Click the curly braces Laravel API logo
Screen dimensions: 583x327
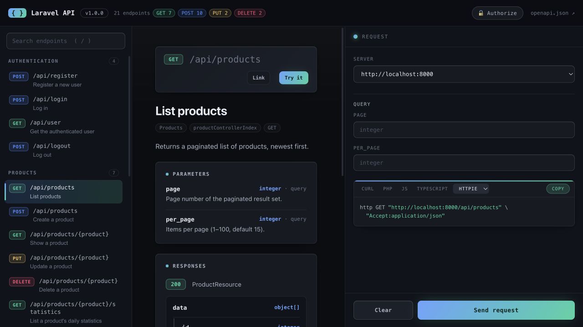[x=17, y=13]
